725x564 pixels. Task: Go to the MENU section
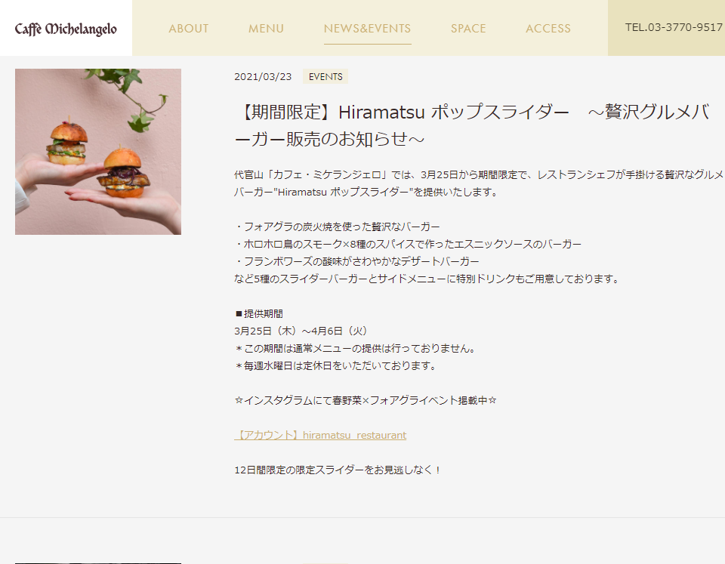click(266, 29)
